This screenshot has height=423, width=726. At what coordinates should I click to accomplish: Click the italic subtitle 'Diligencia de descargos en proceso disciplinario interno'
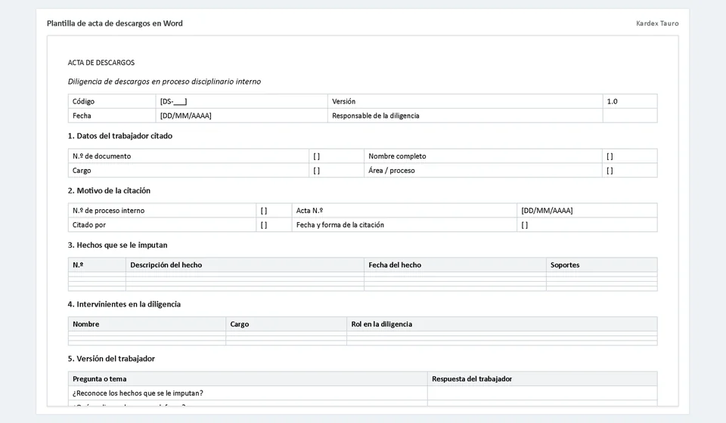[164, 82]
